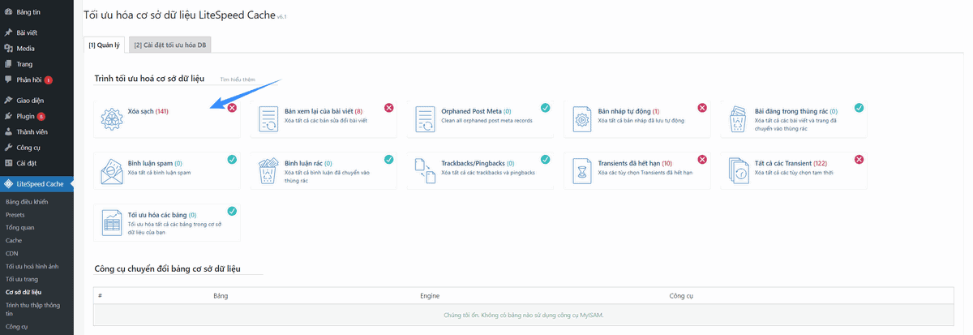Click green check on Tối ưu hóa các bảng card
This screenshot has height=335, width=973.
[x=232, y=211]
